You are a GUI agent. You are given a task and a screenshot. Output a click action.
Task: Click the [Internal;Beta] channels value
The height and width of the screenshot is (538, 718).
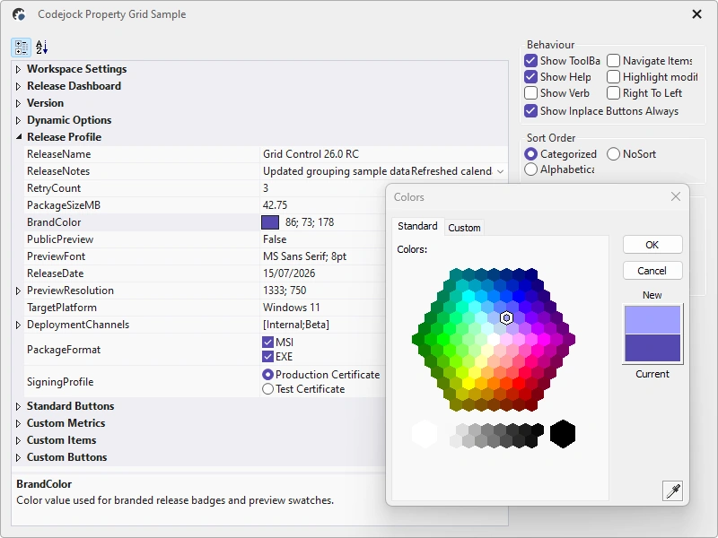tap(296, 325)
